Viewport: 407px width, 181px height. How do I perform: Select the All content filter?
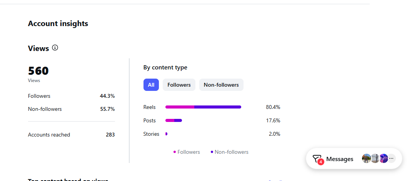pyautogui.click(x=151, y=85)
